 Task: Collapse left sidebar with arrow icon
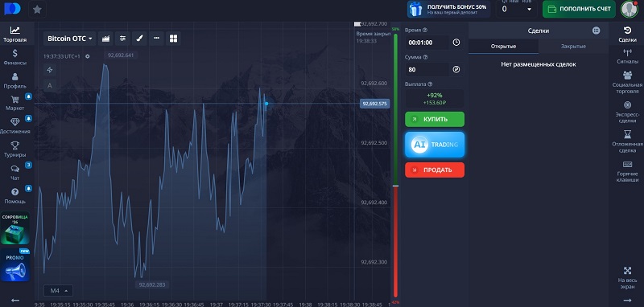[15, 301]
